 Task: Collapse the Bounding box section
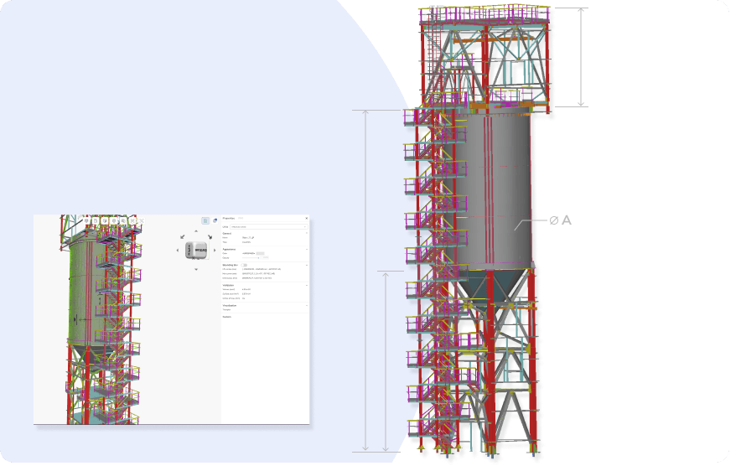[307, 265]
